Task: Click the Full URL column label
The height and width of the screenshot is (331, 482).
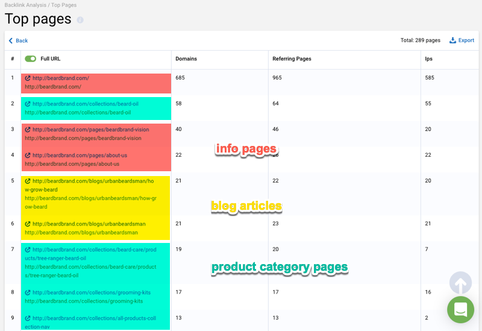Action: click(x=51, y=58)
